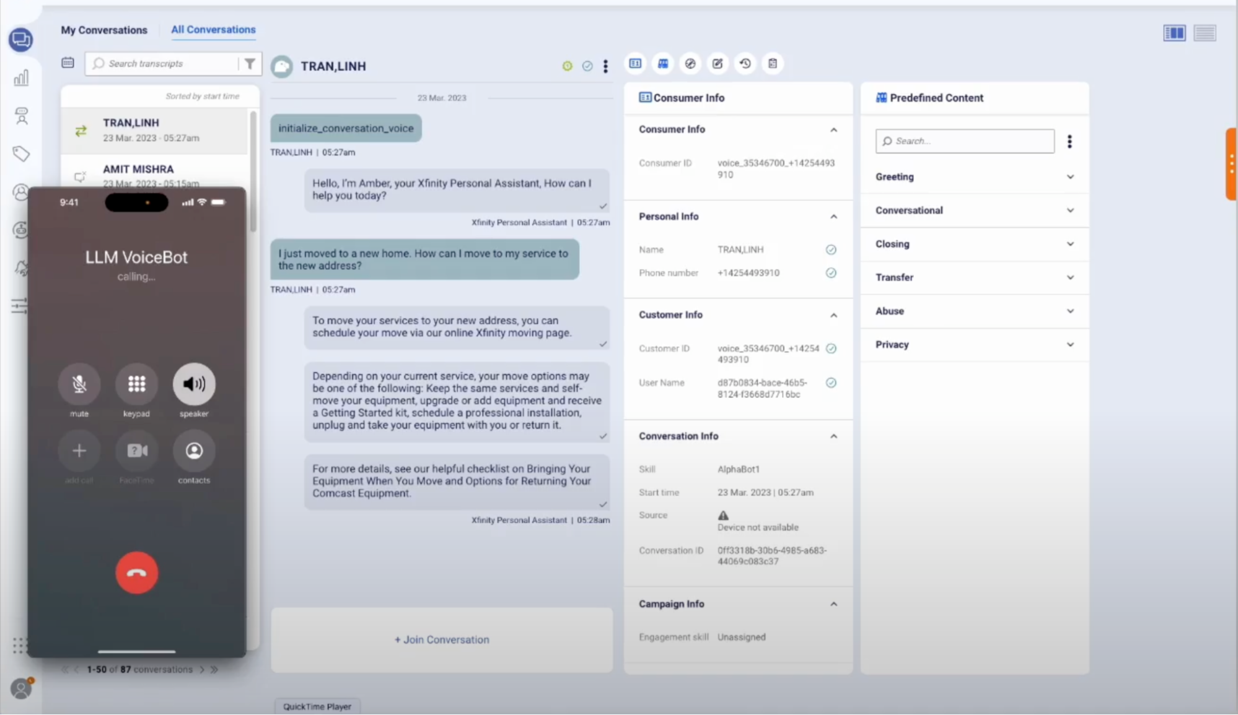Expand the Greeting predefined content category
The width and height of the screenshot is (1238, 715).
point(974,177)
